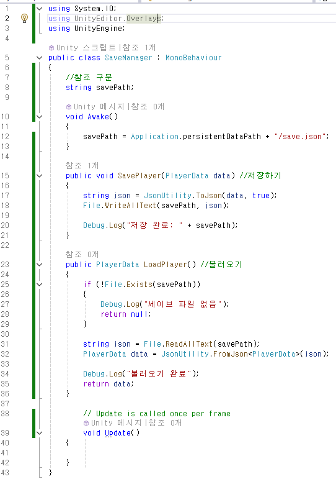Click the '//참조 구문' comment
The height and width of the screenshot is (479, 336).
(x=89, y=77)
